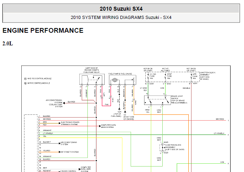
Task: Click the dashed junction block assembly label at top right
Action: pyautogui.click(x=208, y=76)
